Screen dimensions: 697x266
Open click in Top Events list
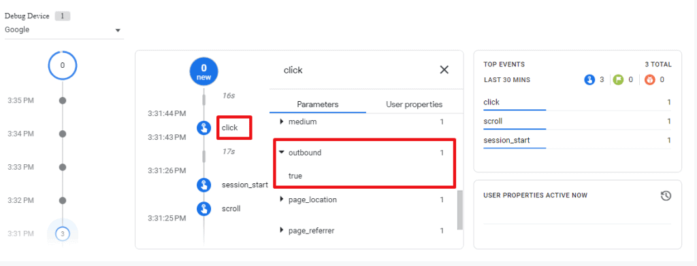coord(577,102)
